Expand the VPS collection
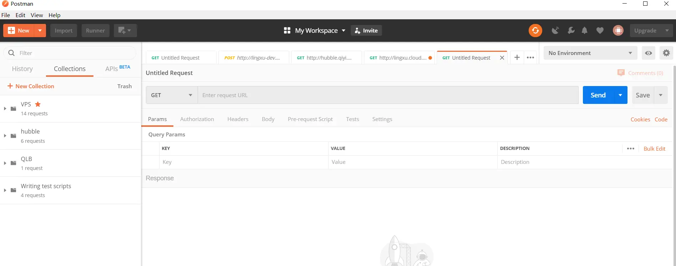The width and height of the screenshot is (676, 266). click(5, 109)
